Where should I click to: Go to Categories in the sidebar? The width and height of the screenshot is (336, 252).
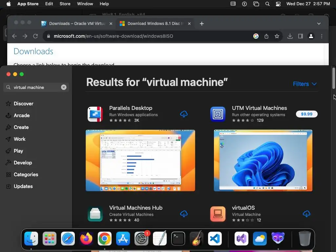click(26, 175)
